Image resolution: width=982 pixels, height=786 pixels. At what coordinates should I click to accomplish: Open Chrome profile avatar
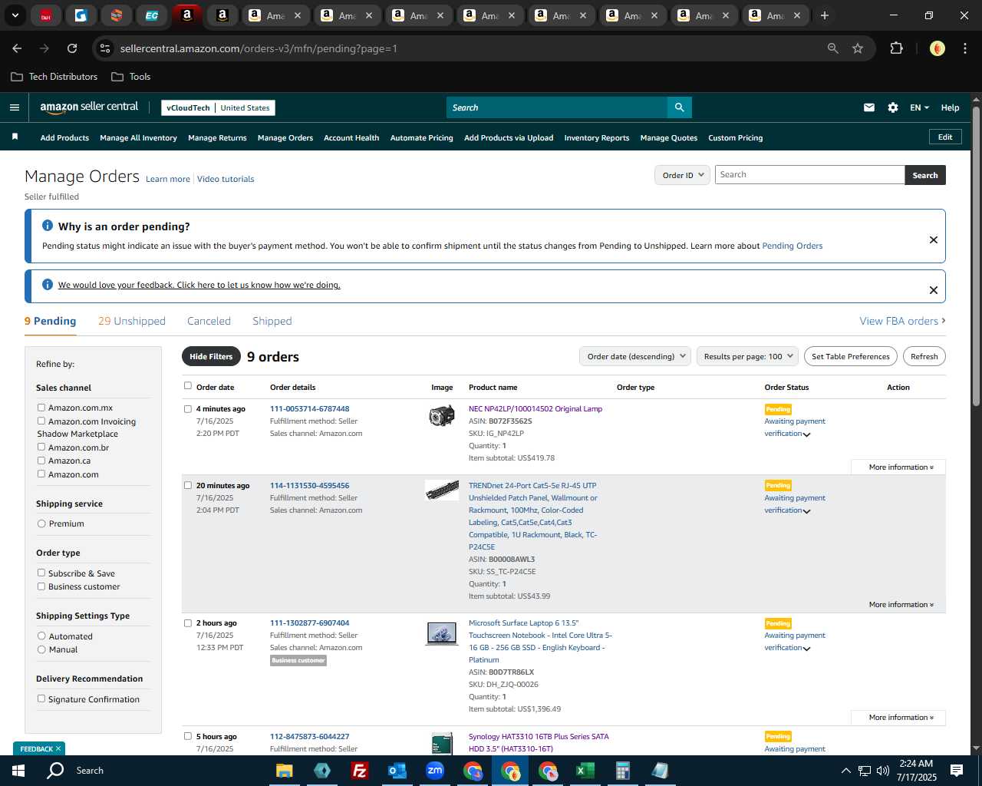click(x=938, y=48)
